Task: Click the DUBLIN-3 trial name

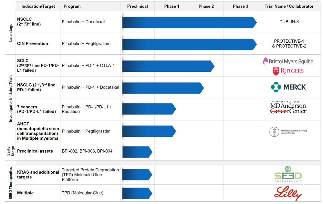Action: pos(289,22)
